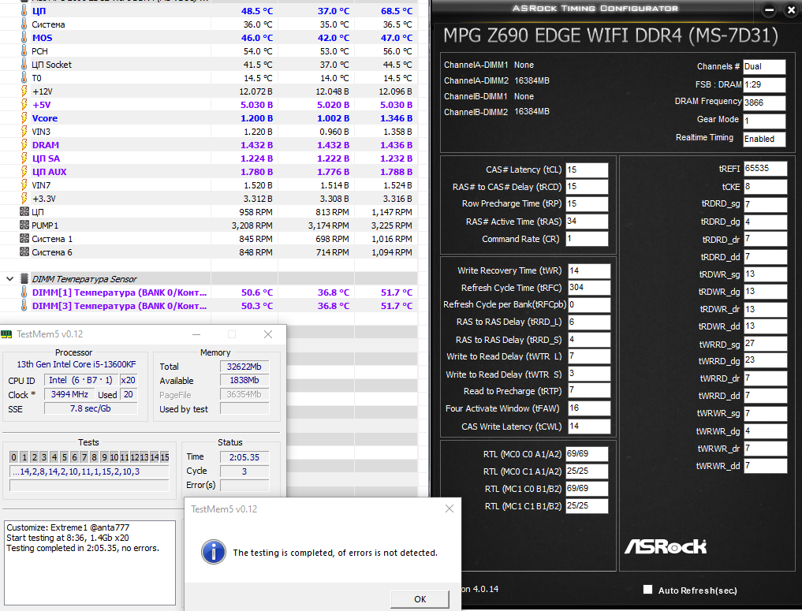Viewport: 802px width, 611px height.
Task: Click thermometer icon beside PCH row
Action: click(24, 50)
